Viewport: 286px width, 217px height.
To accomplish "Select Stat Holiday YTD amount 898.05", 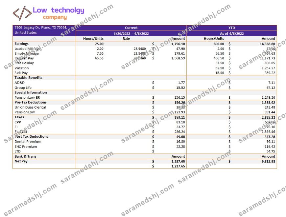I will tap(270, 63).
